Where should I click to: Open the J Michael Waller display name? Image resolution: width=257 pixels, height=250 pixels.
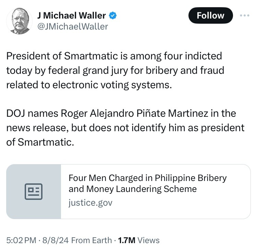click(x=72, y=15)
